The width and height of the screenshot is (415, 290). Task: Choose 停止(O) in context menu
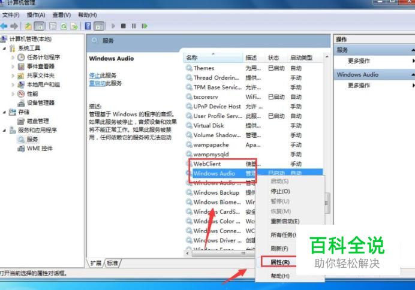(x=280, y=191)
